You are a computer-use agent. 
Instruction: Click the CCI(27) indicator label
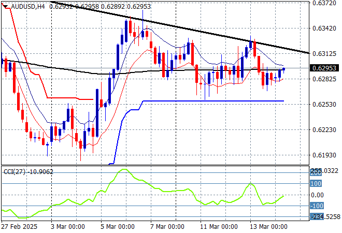pyautogui.click(x=28, y=172)
